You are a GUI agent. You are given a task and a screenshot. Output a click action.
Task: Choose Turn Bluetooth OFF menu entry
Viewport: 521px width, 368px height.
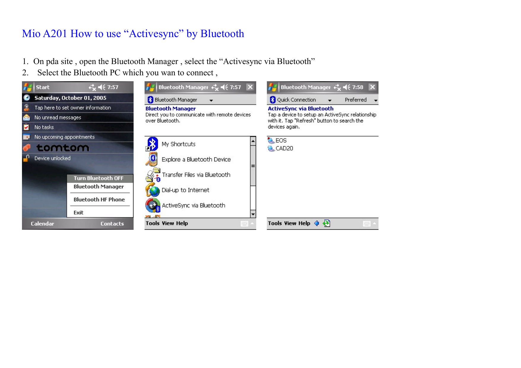click(100, 178)
